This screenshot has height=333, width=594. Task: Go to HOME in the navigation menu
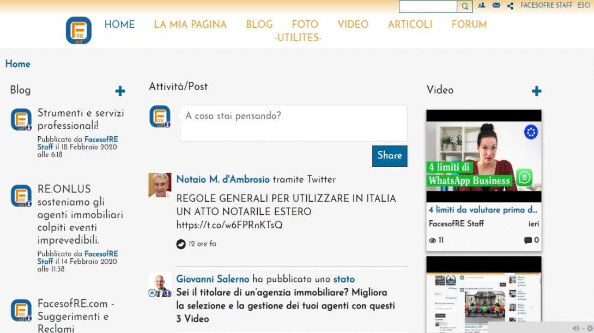point(120,24)
